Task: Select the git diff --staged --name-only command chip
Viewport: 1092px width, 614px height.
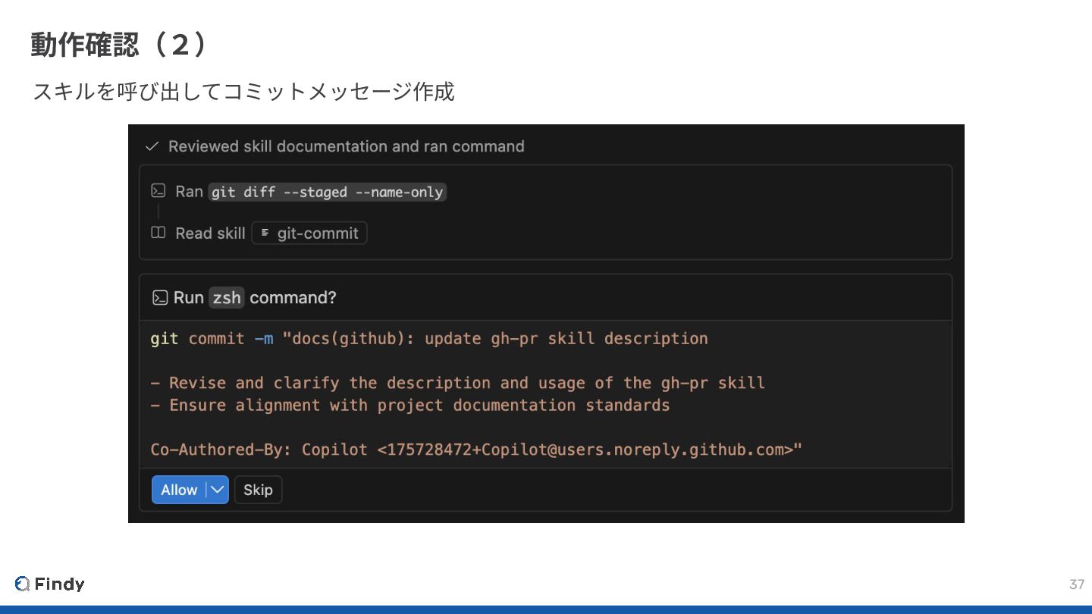Action: [x=327, y=193]
